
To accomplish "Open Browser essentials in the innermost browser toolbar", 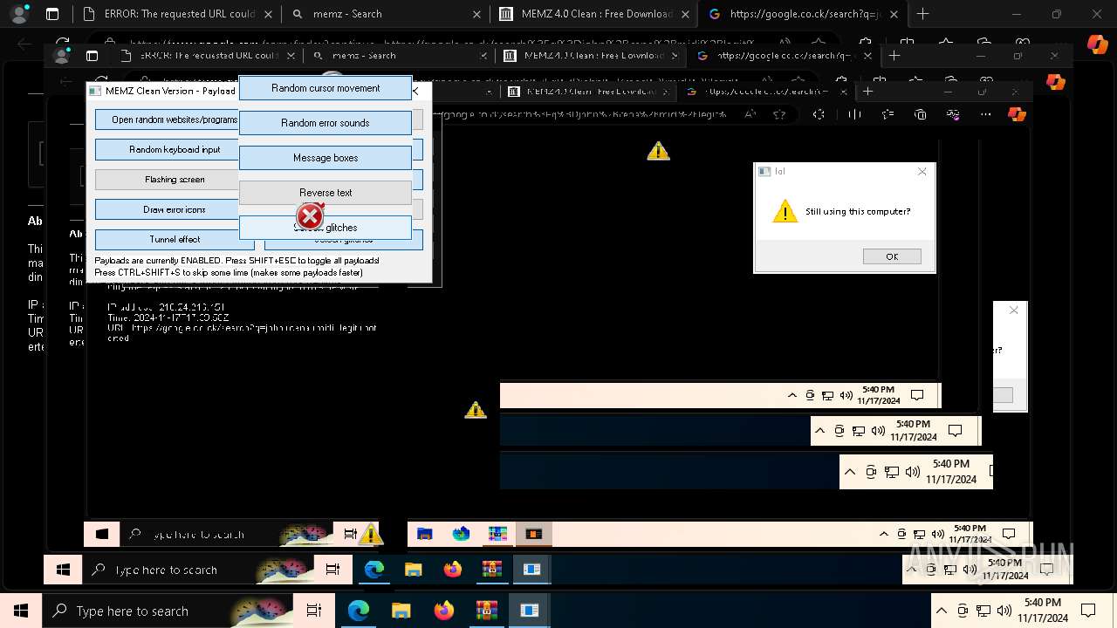I will (954, 114).
